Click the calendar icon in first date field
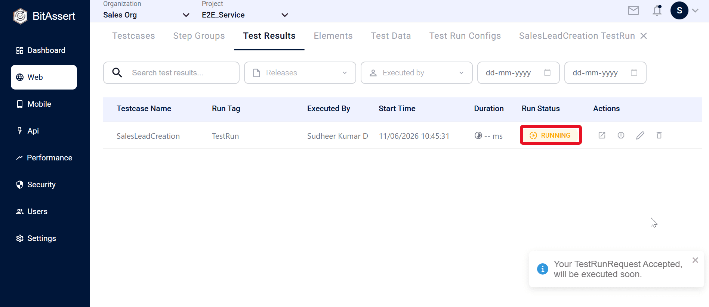Image resolution: width=709 pixels, height=307 pixels. tap(547, 73)
